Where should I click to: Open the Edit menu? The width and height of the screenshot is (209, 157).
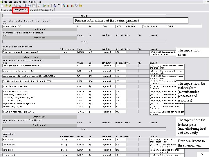click(10, 2)
